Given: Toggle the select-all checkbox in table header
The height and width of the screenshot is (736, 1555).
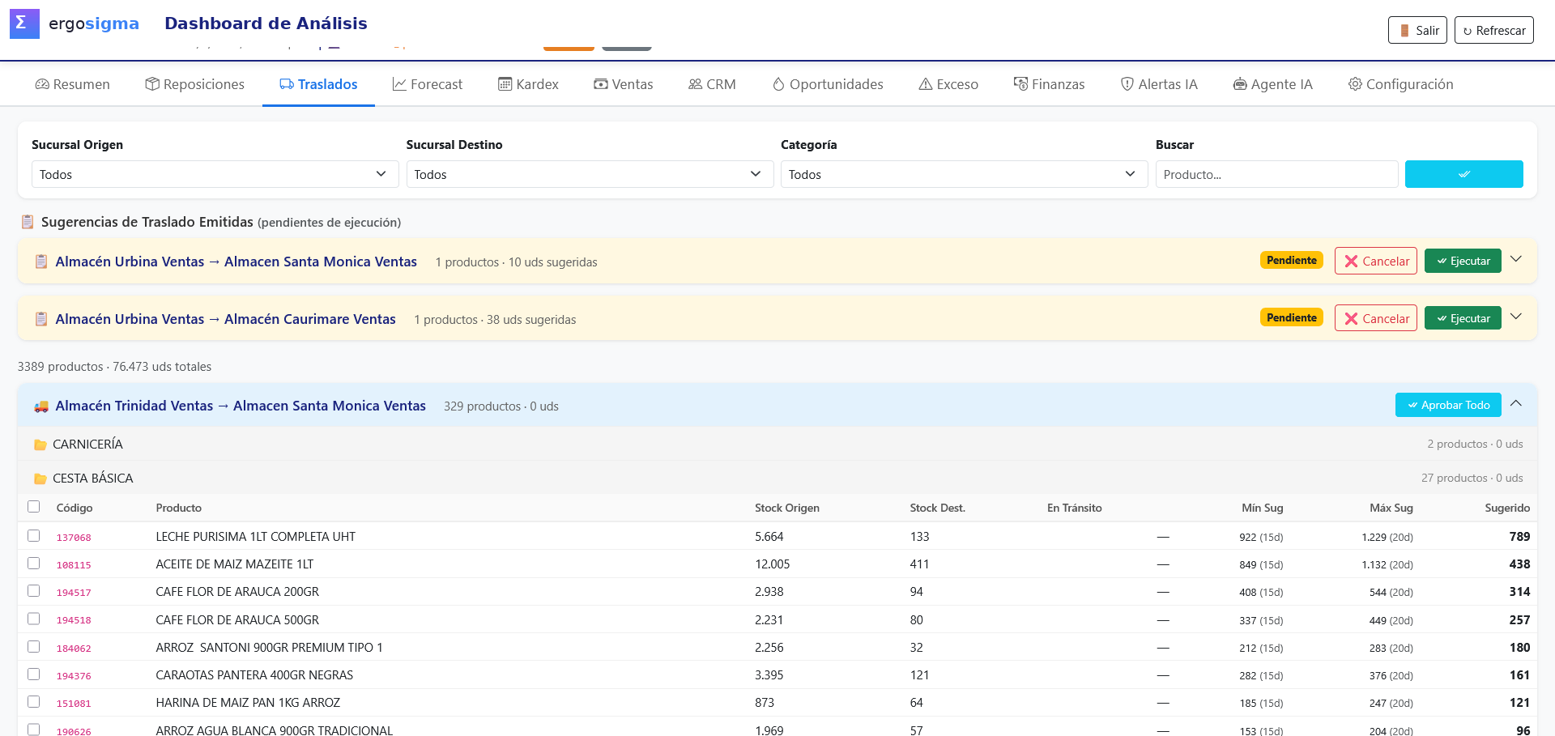Looking at the screenshot, I should 33,507.
